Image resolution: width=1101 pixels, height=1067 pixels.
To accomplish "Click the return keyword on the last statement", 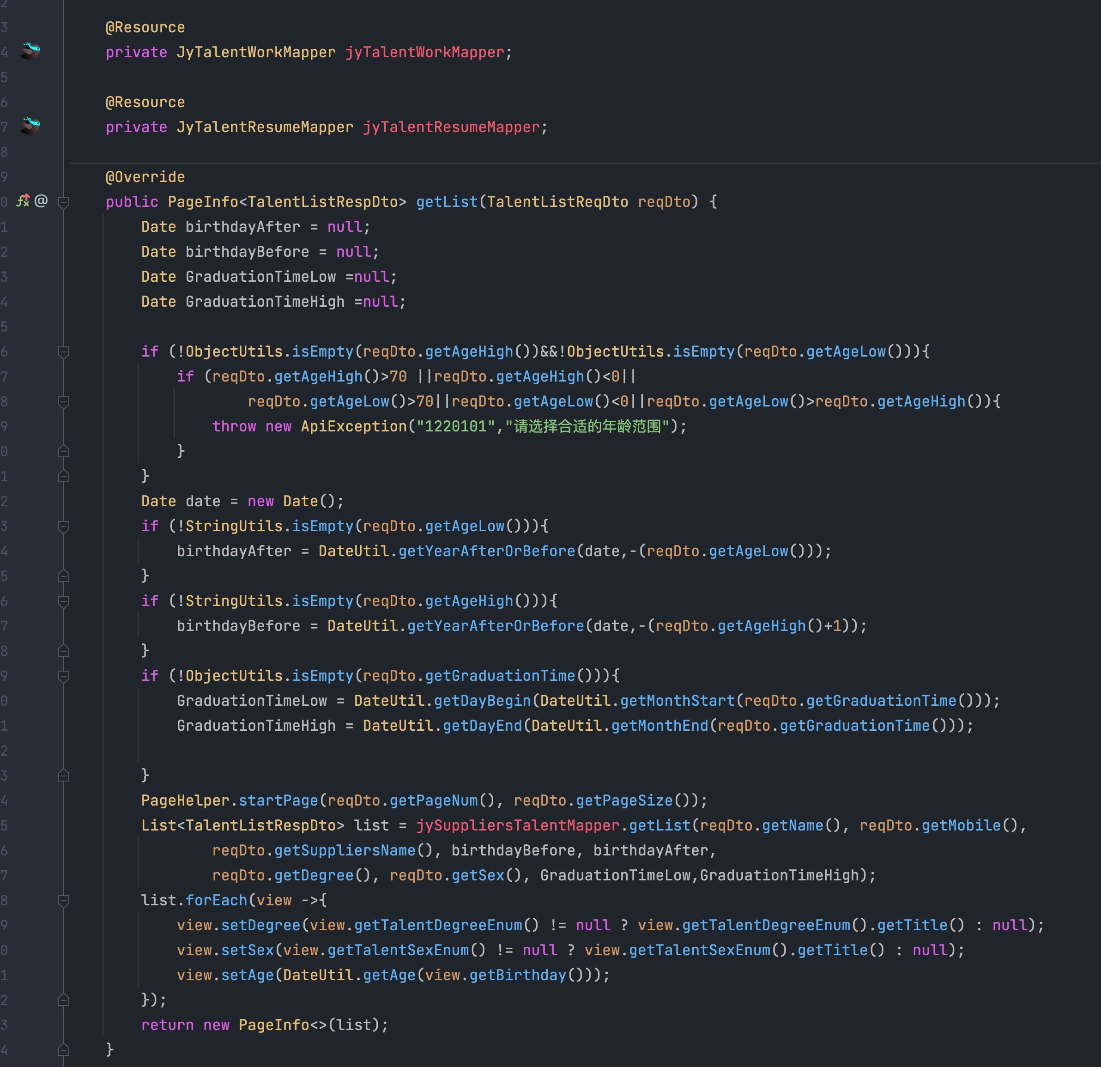I will pyautogui.click(x=167, y=1025).
